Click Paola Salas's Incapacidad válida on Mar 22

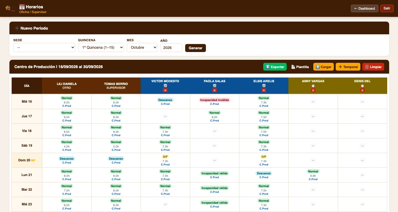click(x=214, y=190)
